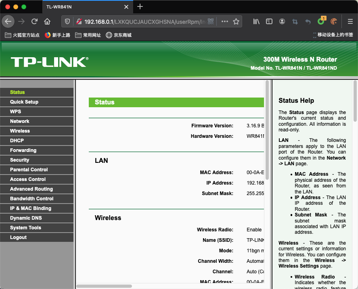Screen dimensions: 358x289
Task: Open the Firefox hamburger menu
Action: point(350,21)
